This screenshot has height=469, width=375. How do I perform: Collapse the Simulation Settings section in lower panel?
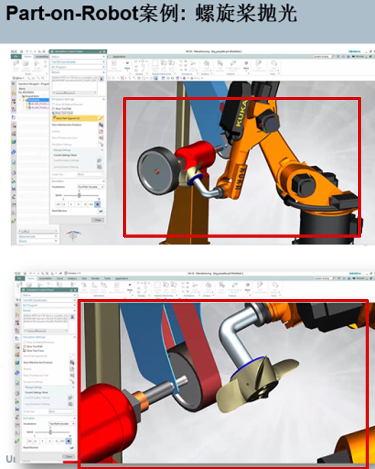pos(74,336)
